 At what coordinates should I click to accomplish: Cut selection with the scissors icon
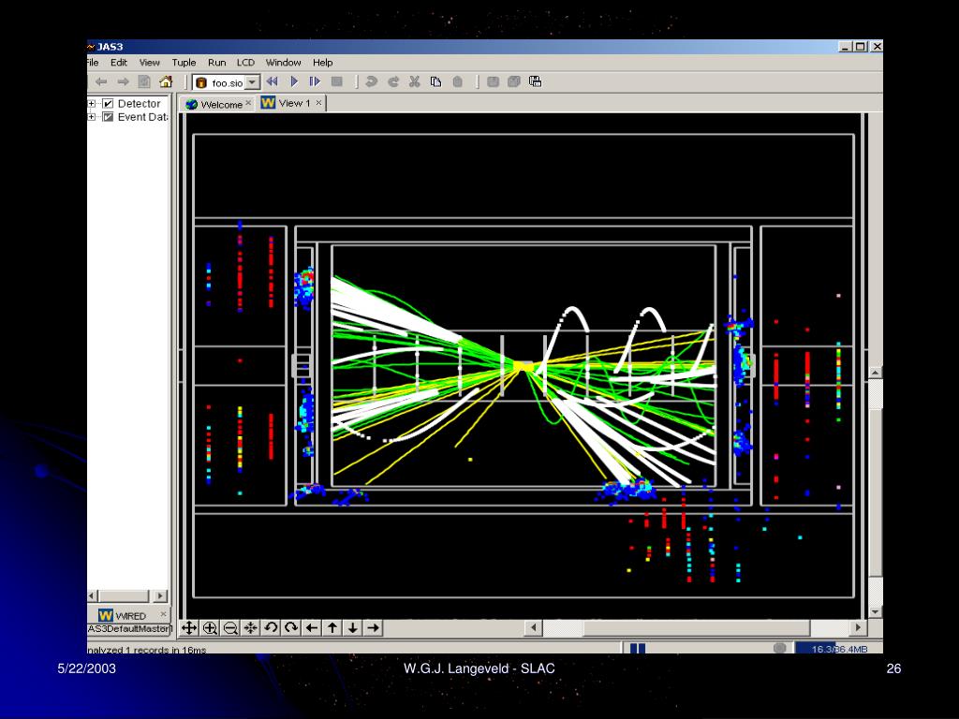[x=415, y=81]
